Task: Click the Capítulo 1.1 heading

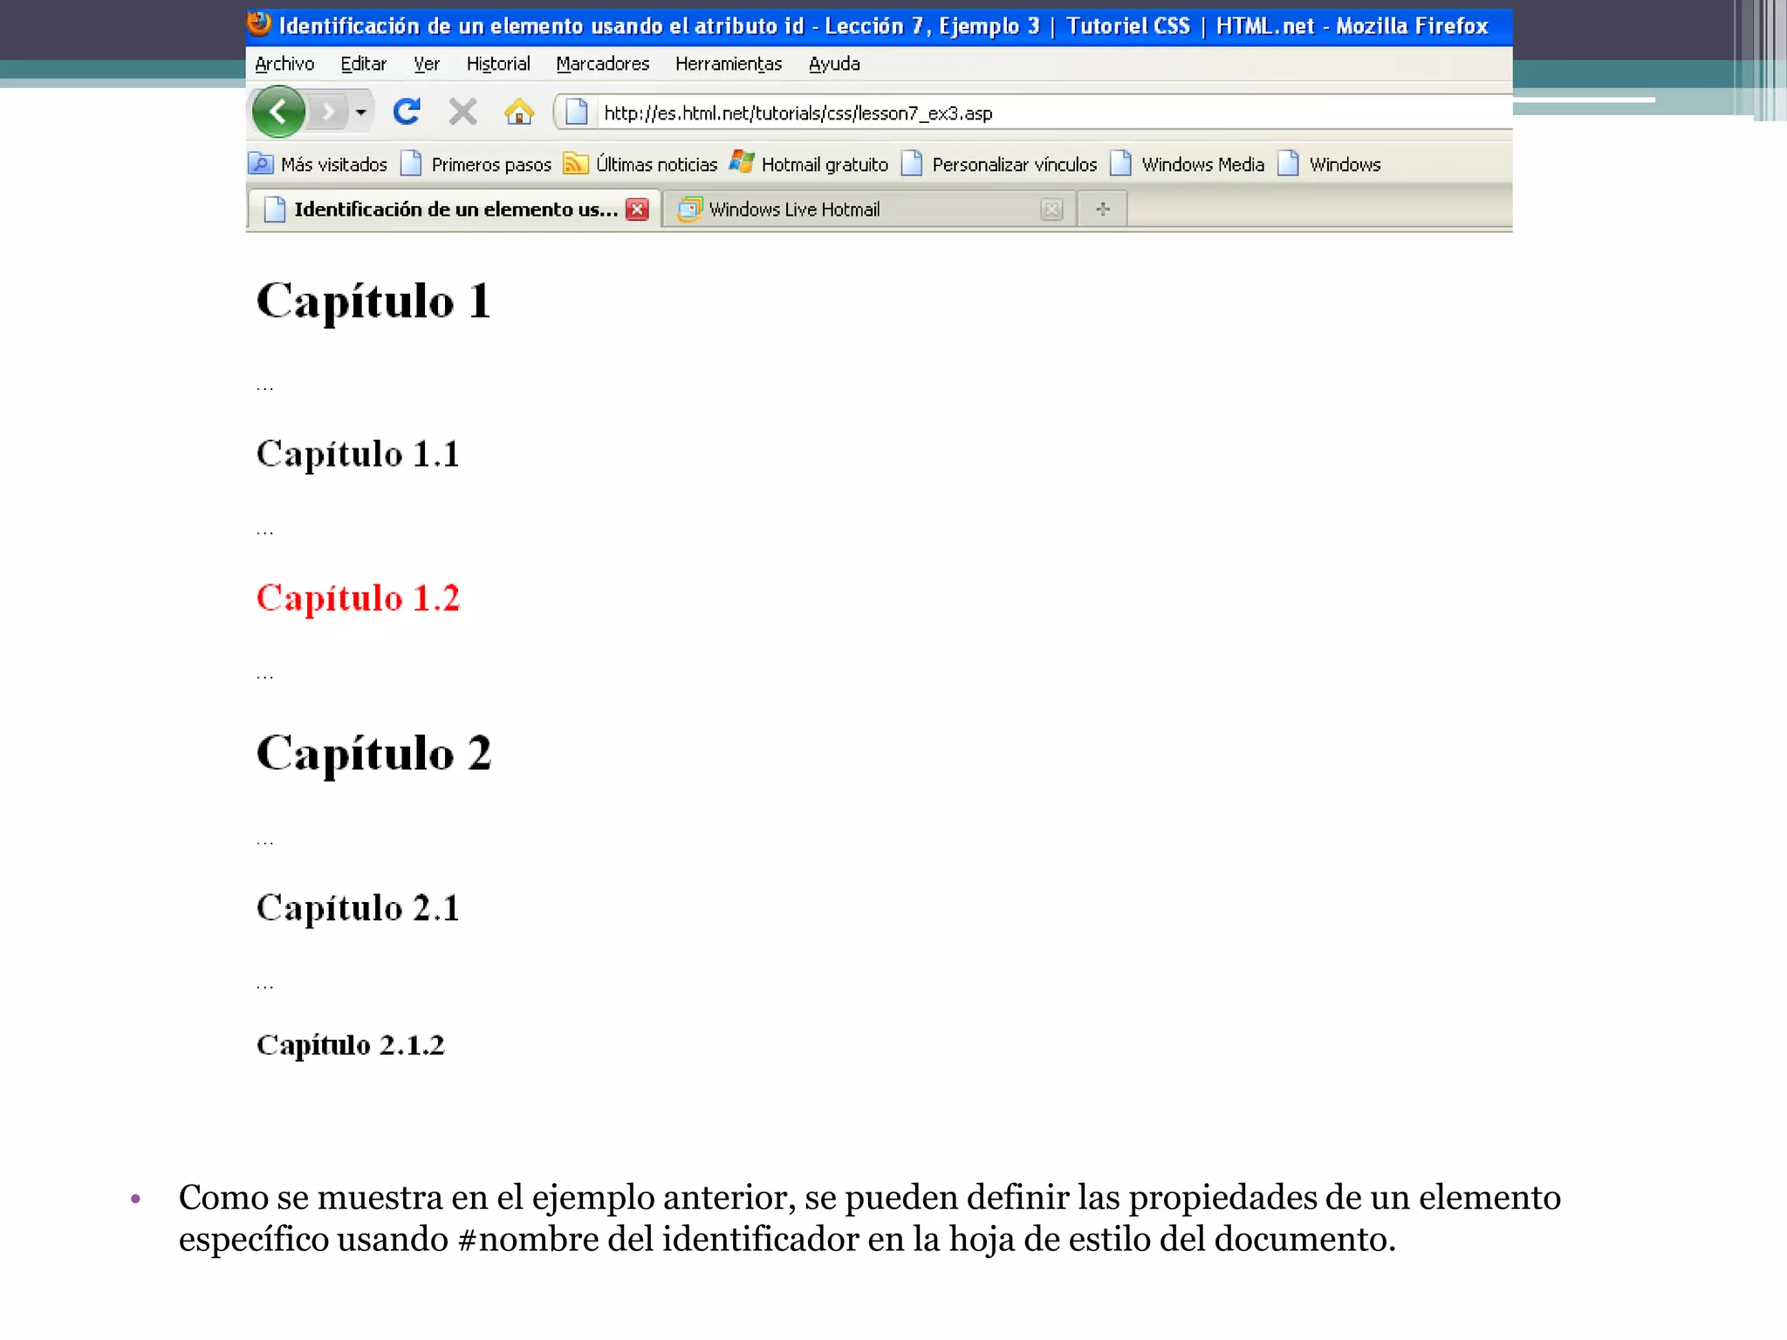Action: (x=358, y=455)
